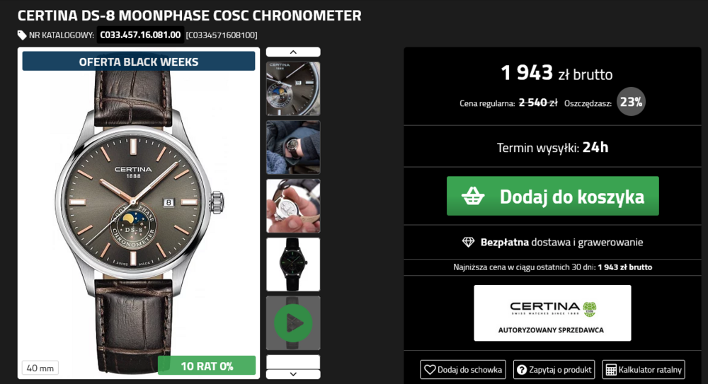Click the installment calculator icon
Image resolution: width=708 pixels, height=384 pixels.
(x=610, y=369)
